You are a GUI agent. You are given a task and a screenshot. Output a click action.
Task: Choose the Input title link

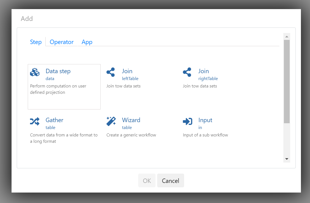pos(205,120)
